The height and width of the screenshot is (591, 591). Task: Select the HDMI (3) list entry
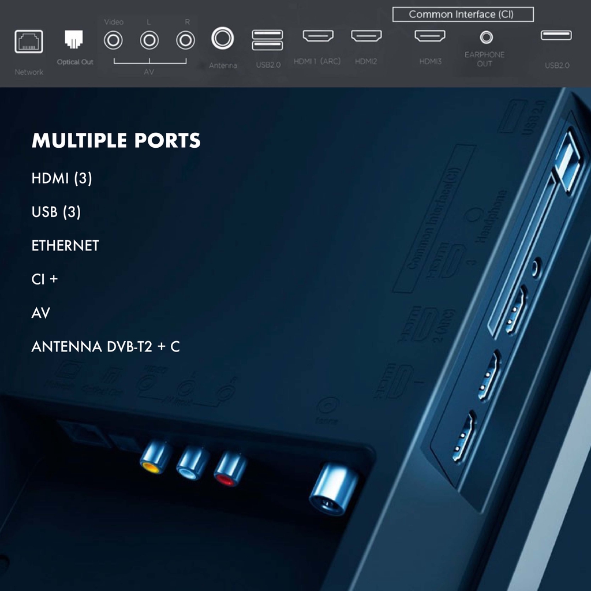coord(62,178)
